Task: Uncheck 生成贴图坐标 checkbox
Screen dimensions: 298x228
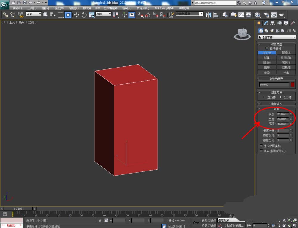Action: click(x=261, y=146)
